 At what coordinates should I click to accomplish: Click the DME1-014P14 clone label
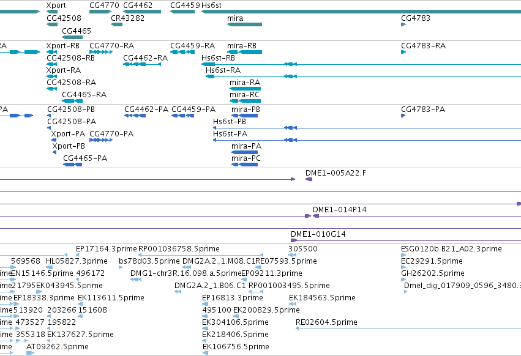coord(340,210)
